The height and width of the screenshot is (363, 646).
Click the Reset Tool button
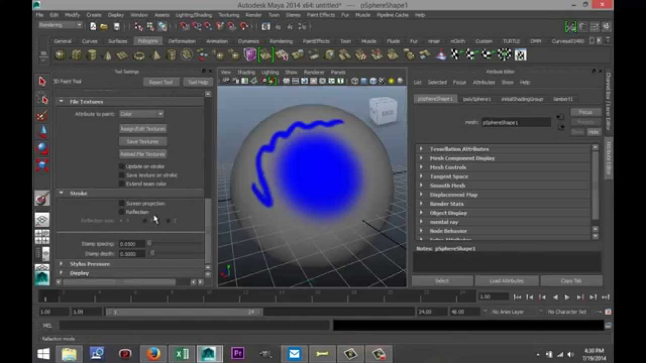[161, 82]
